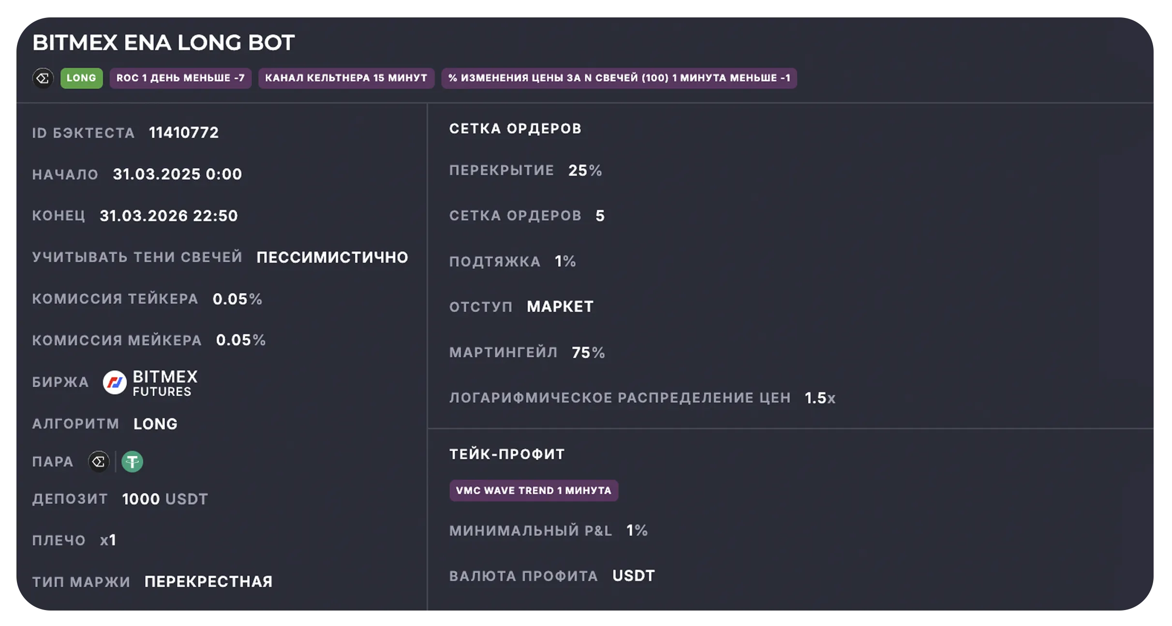This screenshot has width=1172, height=626.
Task: Click the Тейк-профит section heading
Action: (x=507, y=454)
